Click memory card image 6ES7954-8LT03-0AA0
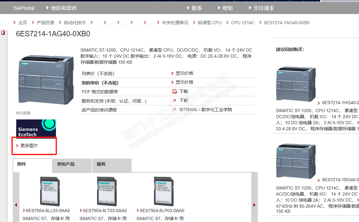The image size is (359, 222). coord(107,191)
